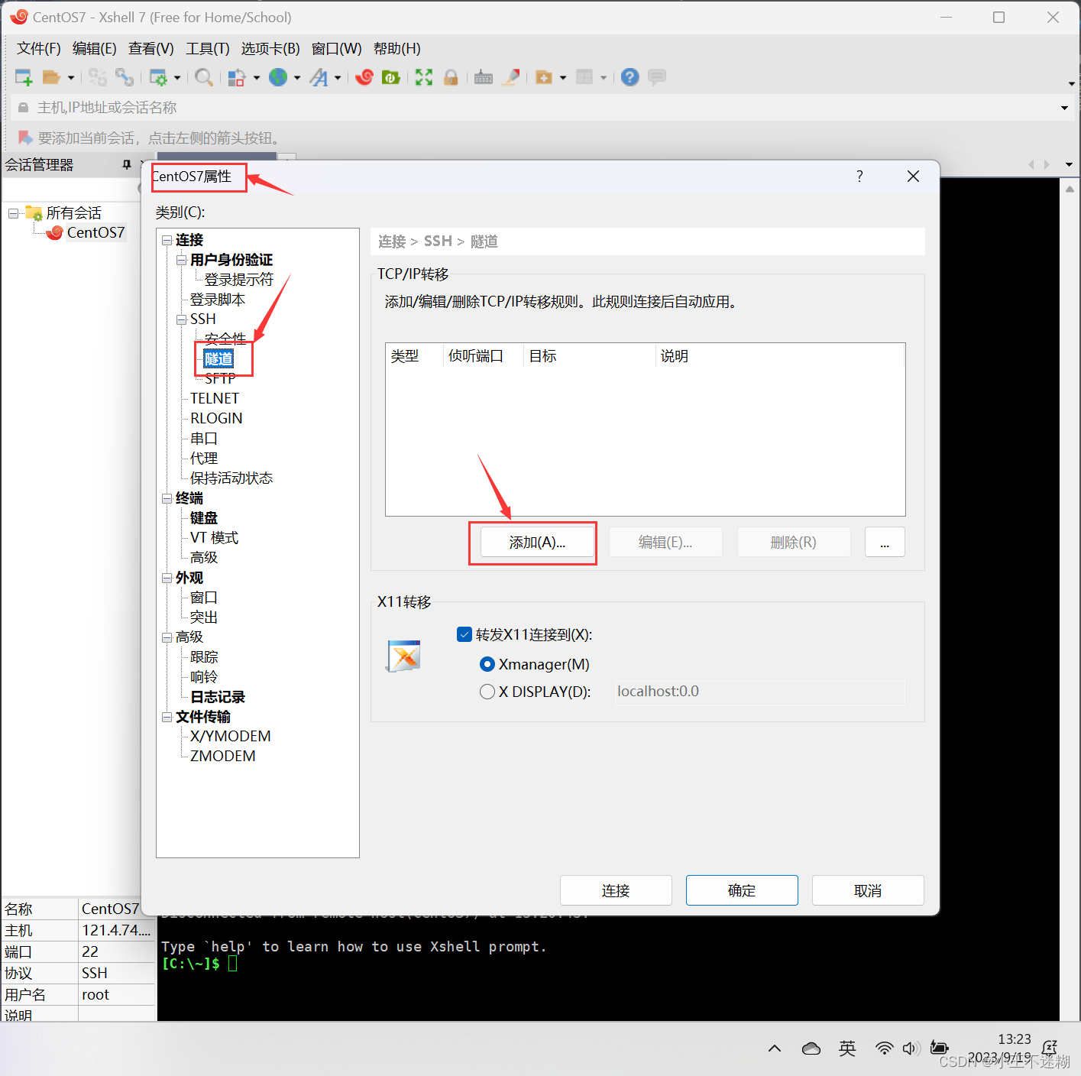This screenshot has width=1081, height=1076.
Task: Click the chat bubble toolbar icon
Action: pos(657,77)
